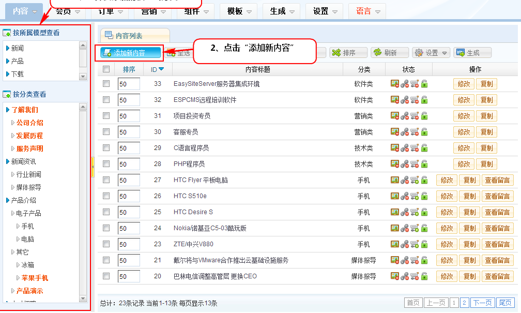The image size is (521, 313).
Task: Select the checkbox for HTC Desire S
Action: (106, 212)
